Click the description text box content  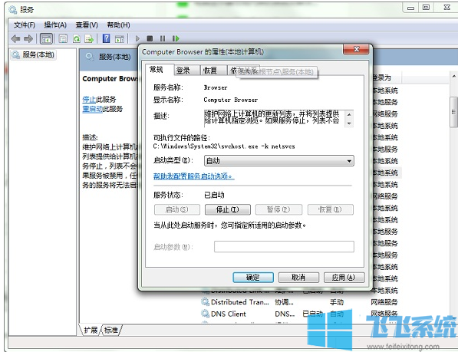[274, 118]
